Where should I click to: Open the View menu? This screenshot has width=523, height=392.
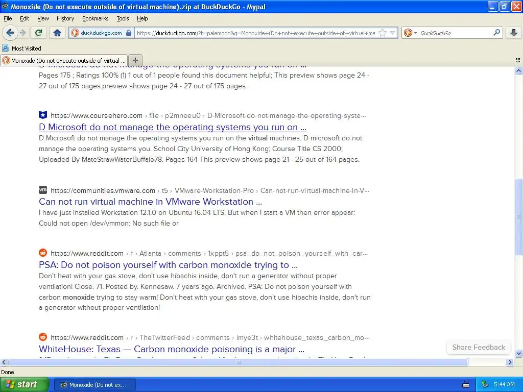(43, 18)
